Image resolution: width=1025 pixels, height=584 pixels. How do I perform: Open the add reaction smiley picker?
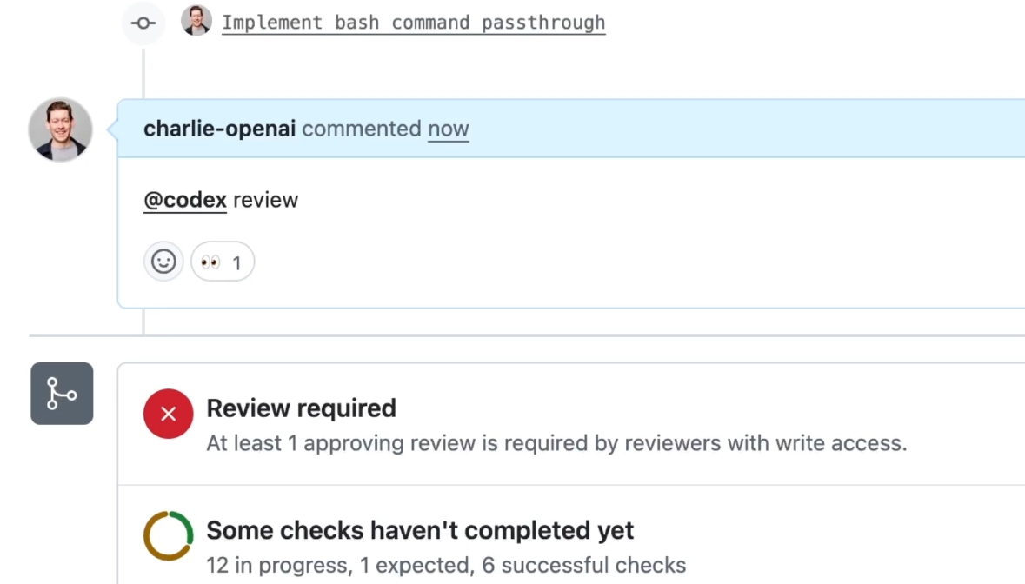click(x=163, y=262)
